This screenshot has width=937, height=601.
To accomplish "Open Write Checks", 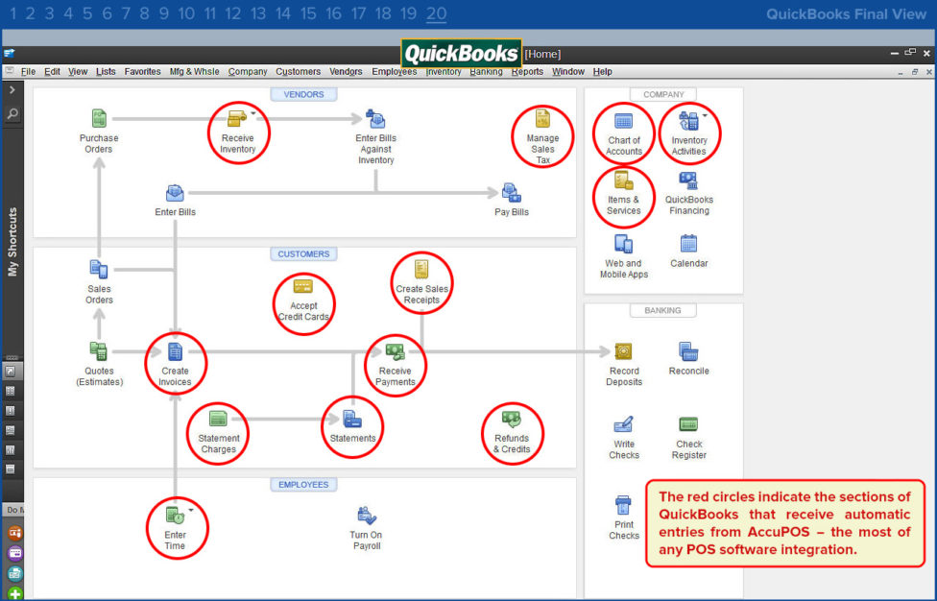I will point(623,424).
